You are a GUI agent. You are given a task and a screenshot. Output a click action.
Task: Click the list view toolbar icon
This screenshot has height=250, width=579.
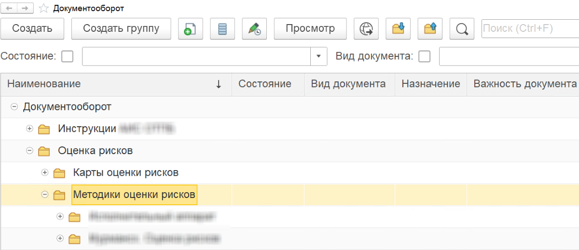click(x=222, y=28)
